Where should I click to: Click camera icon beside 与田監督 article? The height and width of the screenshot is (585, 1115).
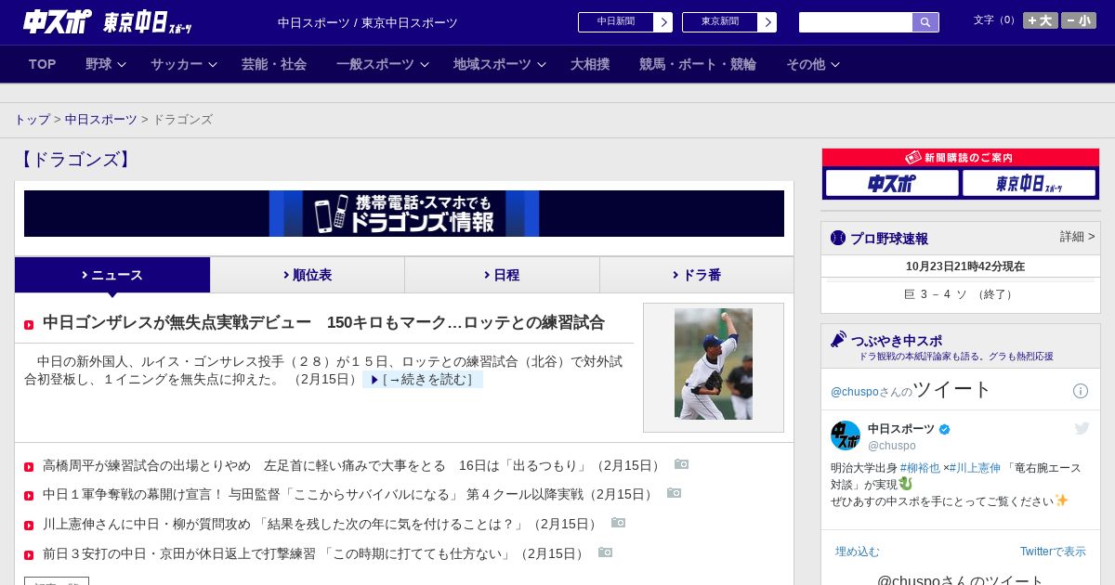click(675, 493)
